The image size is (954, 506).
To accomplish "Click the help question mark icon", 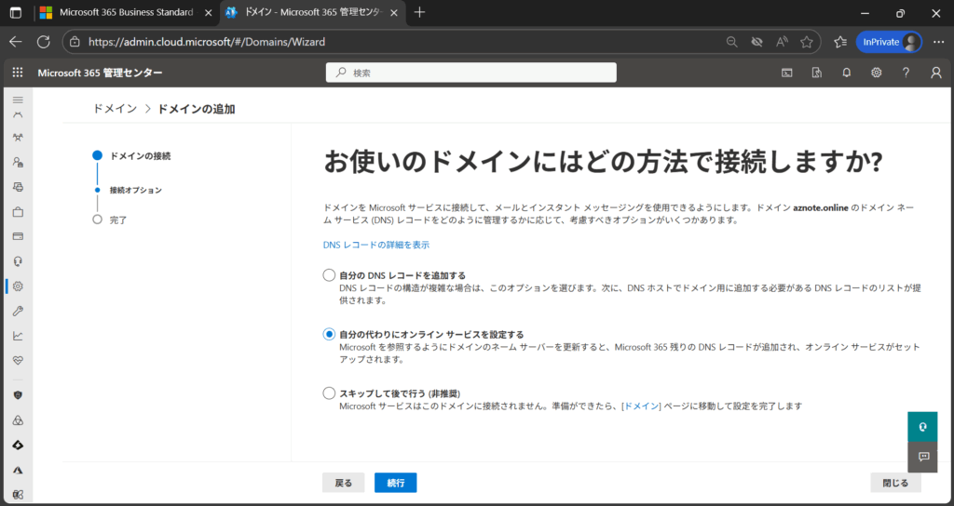I will click(906, 73).
